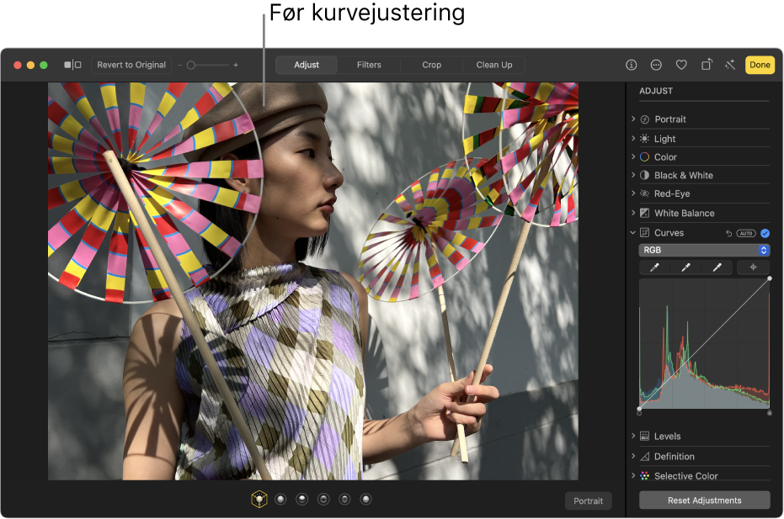Open the RGB channel dropdown
This screenshot has height=519, width=784.
703,250
